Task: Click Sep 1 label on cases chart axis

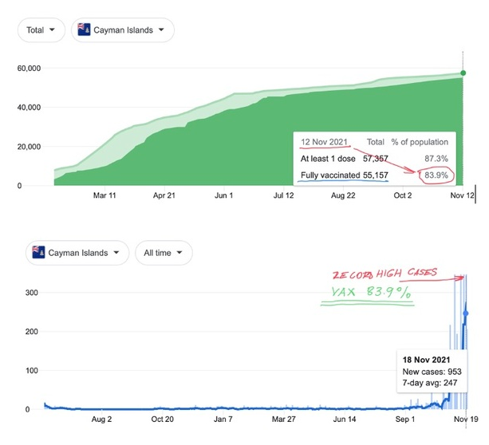Action: [x=406, y=419]
